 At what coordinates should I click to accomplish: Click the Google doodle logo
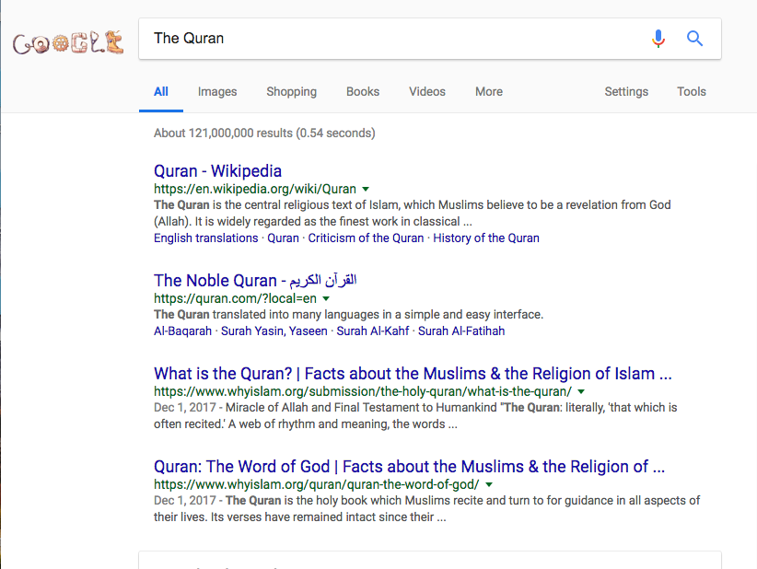[x=68, y=42]
